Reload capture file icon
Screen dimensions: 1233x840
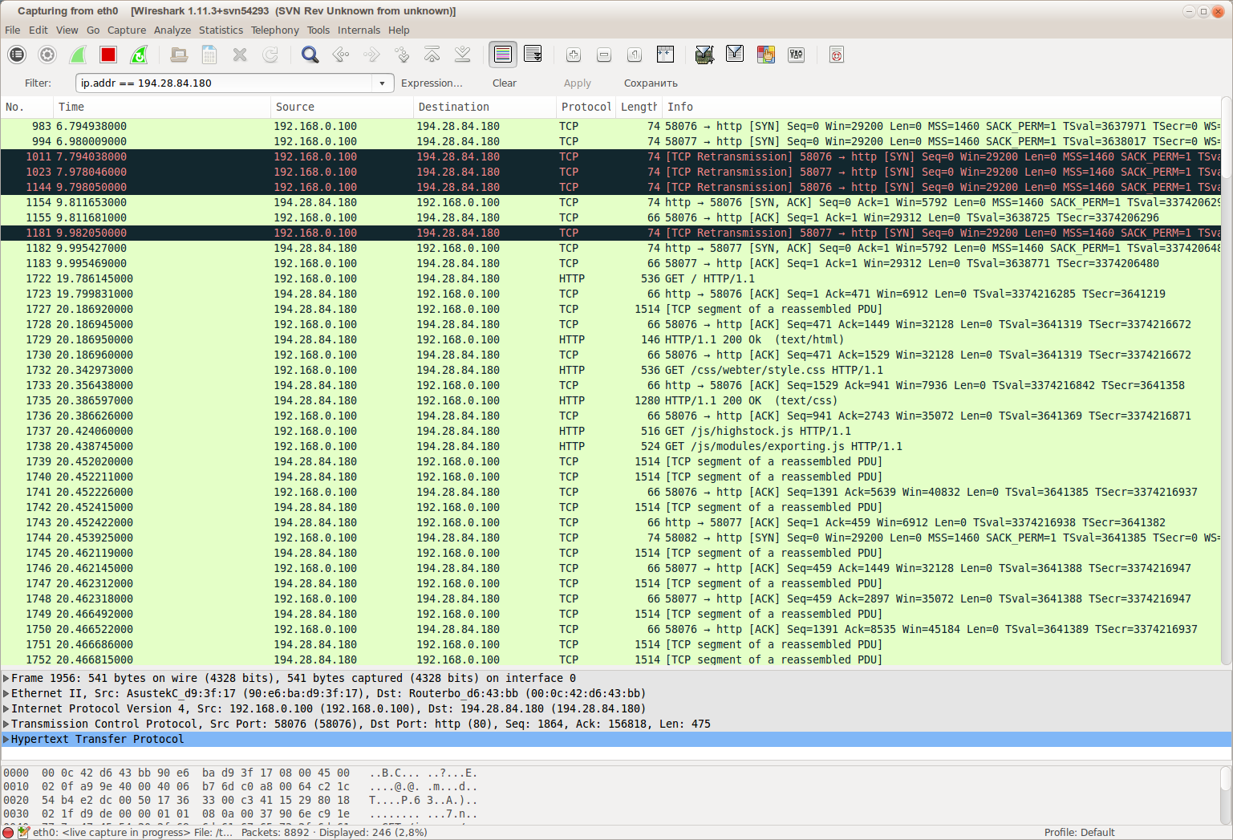click(x=270, y=55)
